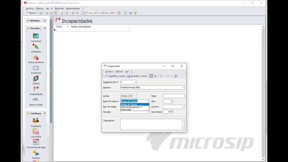The width and height of the screenshot is (288, 162).
Task: Open Incidencias in the sidebar
Action: [36, 70]
